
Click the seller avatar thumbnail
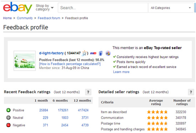pyautogui.click(x=25, y=61)
